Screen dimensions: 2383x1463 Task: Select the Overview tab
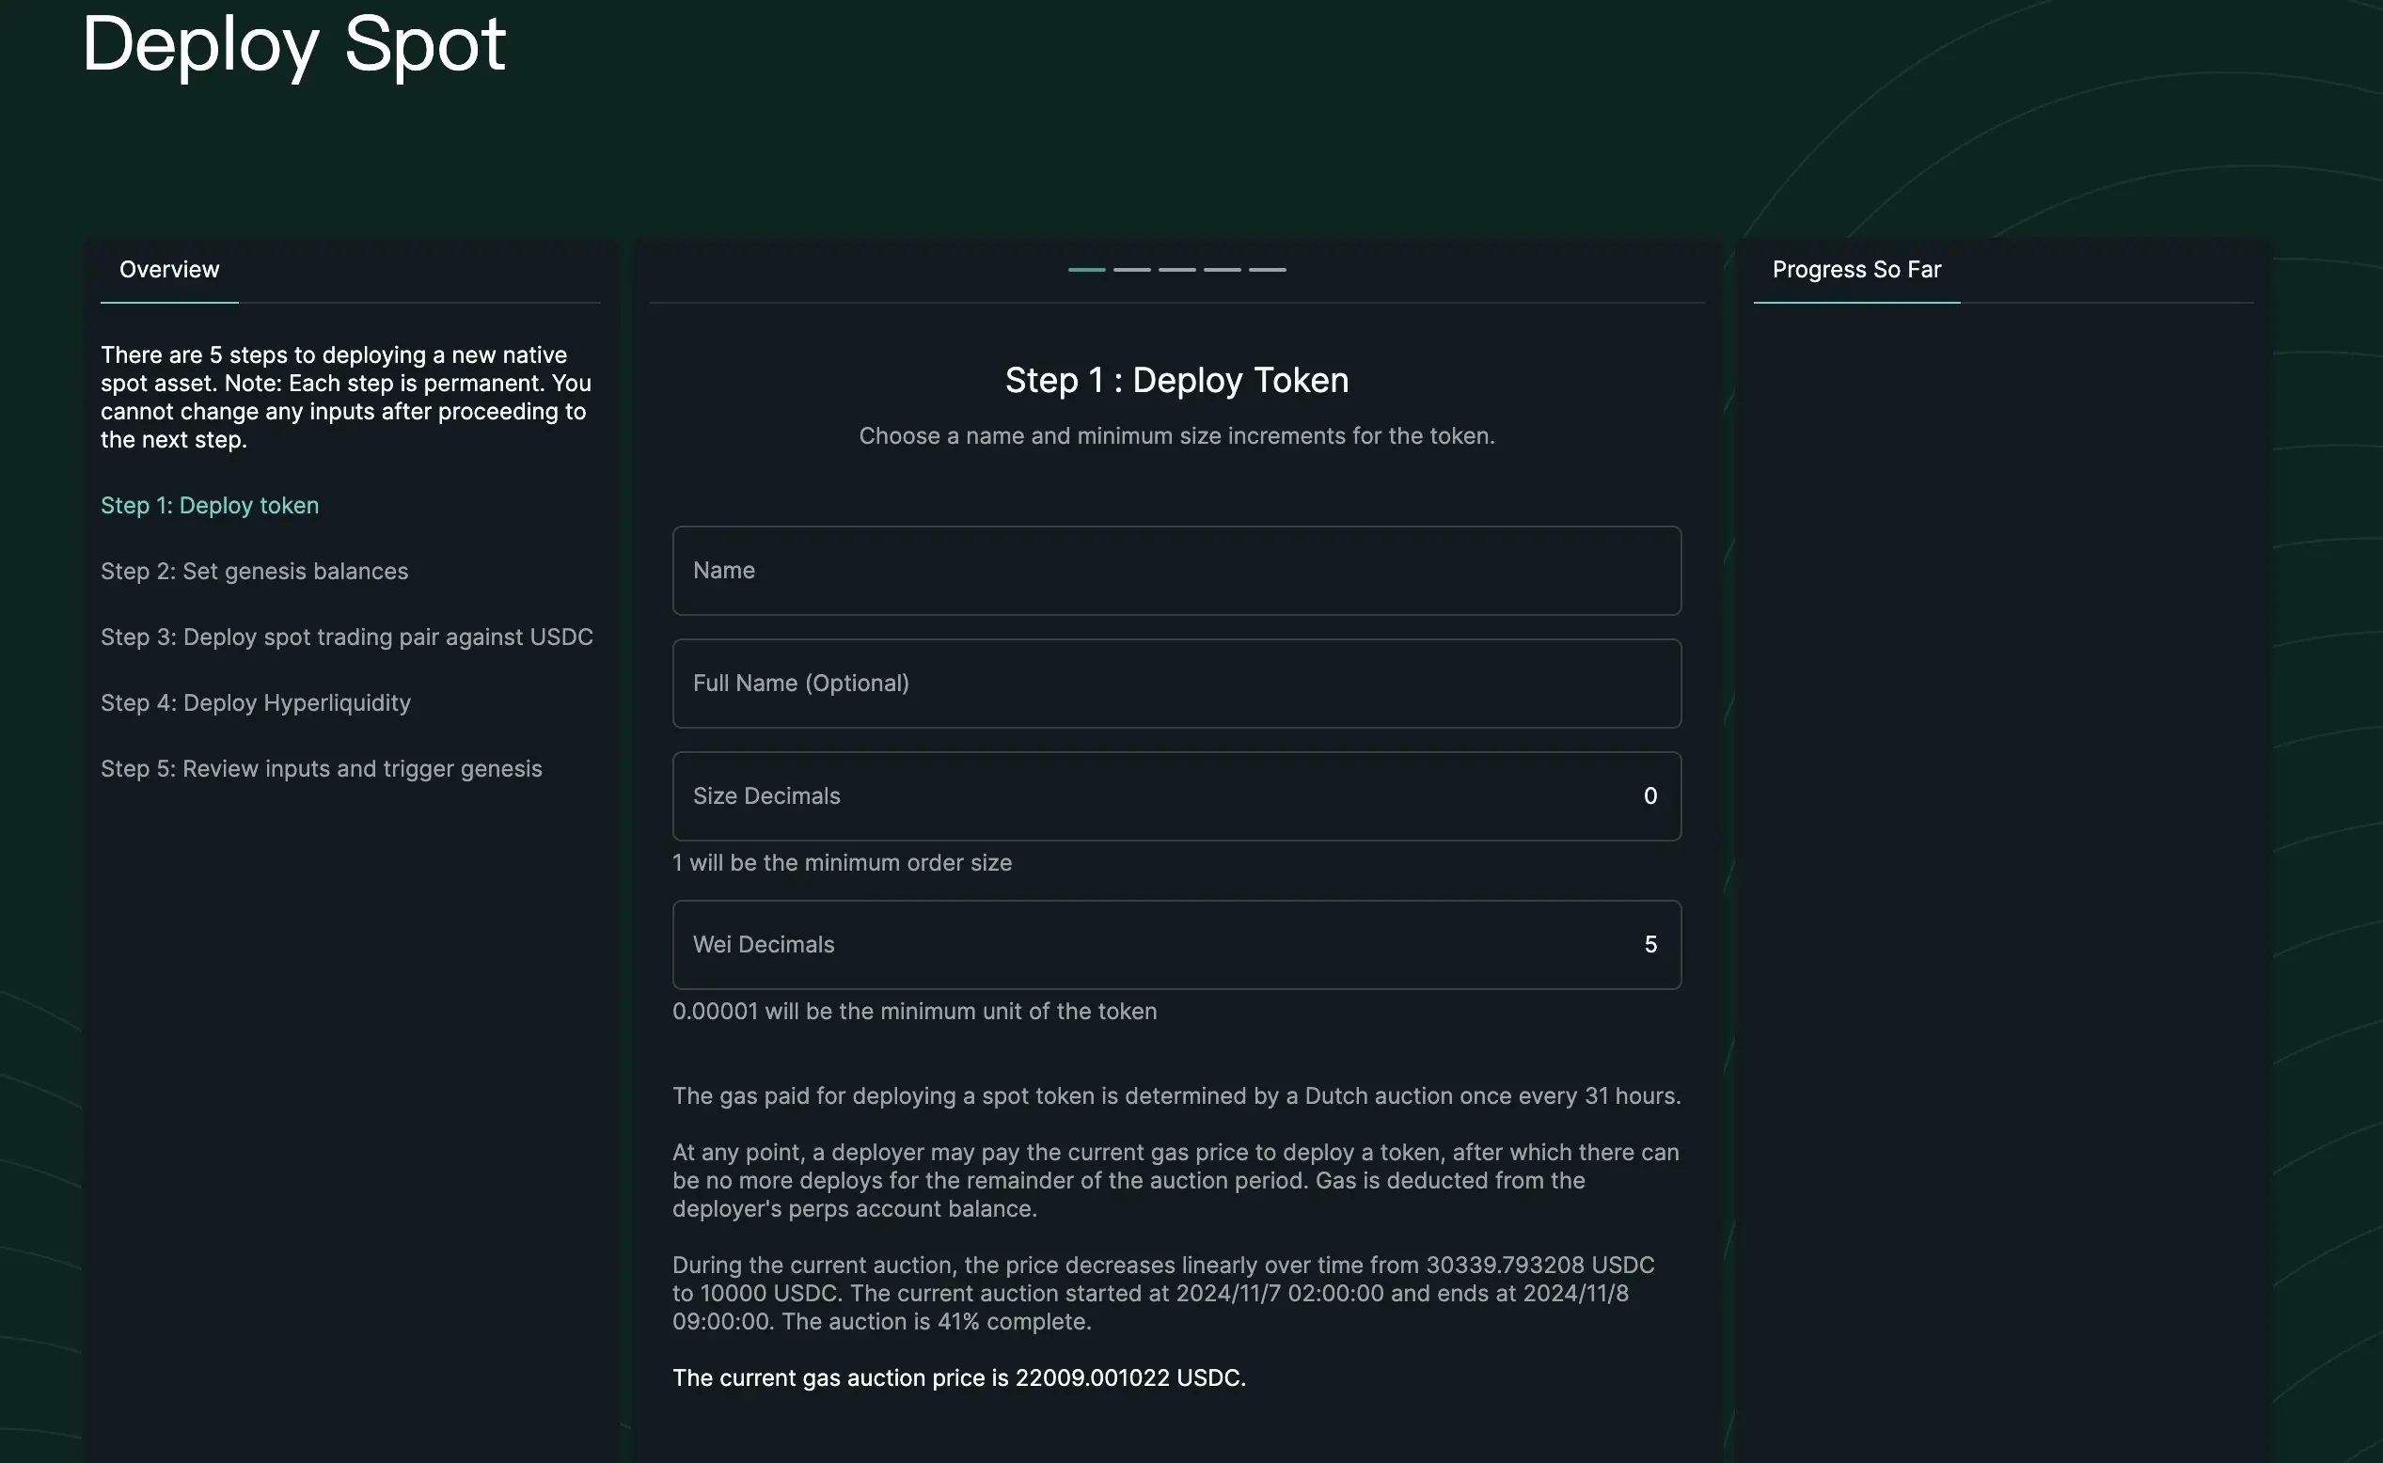coord(169,270)
